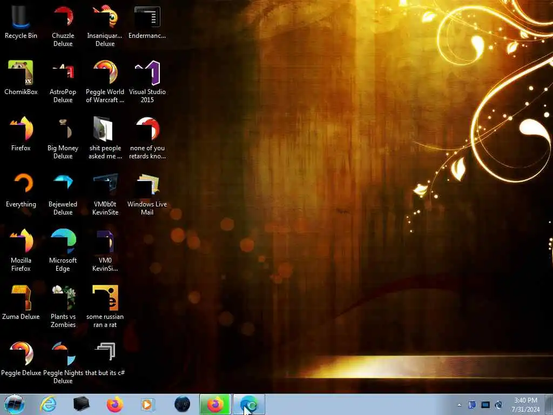Click the Microsoft Edge taskbar button
Viewport: 553px width, 415px height.
tap(248, 404)
